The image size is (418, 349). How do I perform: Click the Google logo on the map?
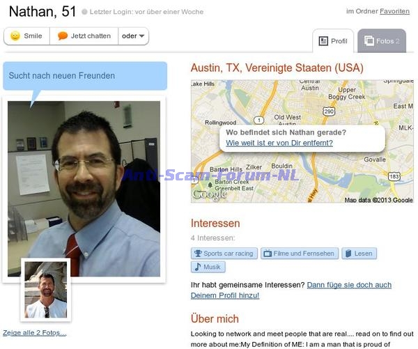coord(210,194)
